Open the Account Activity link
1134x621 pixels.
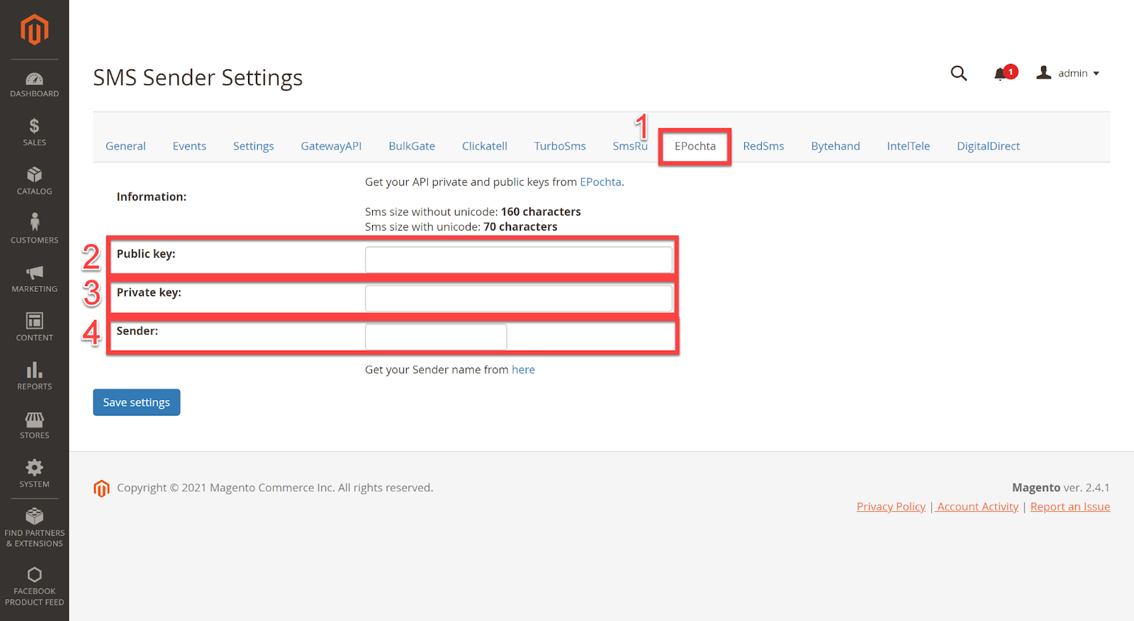pos(977,506)
